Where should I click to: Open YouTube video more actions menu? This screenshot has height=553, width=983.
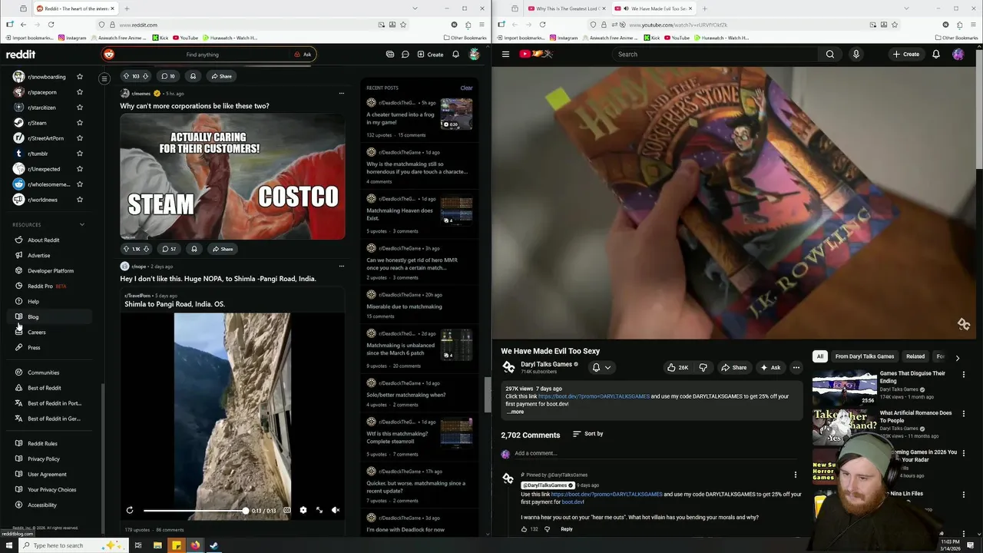796,368
